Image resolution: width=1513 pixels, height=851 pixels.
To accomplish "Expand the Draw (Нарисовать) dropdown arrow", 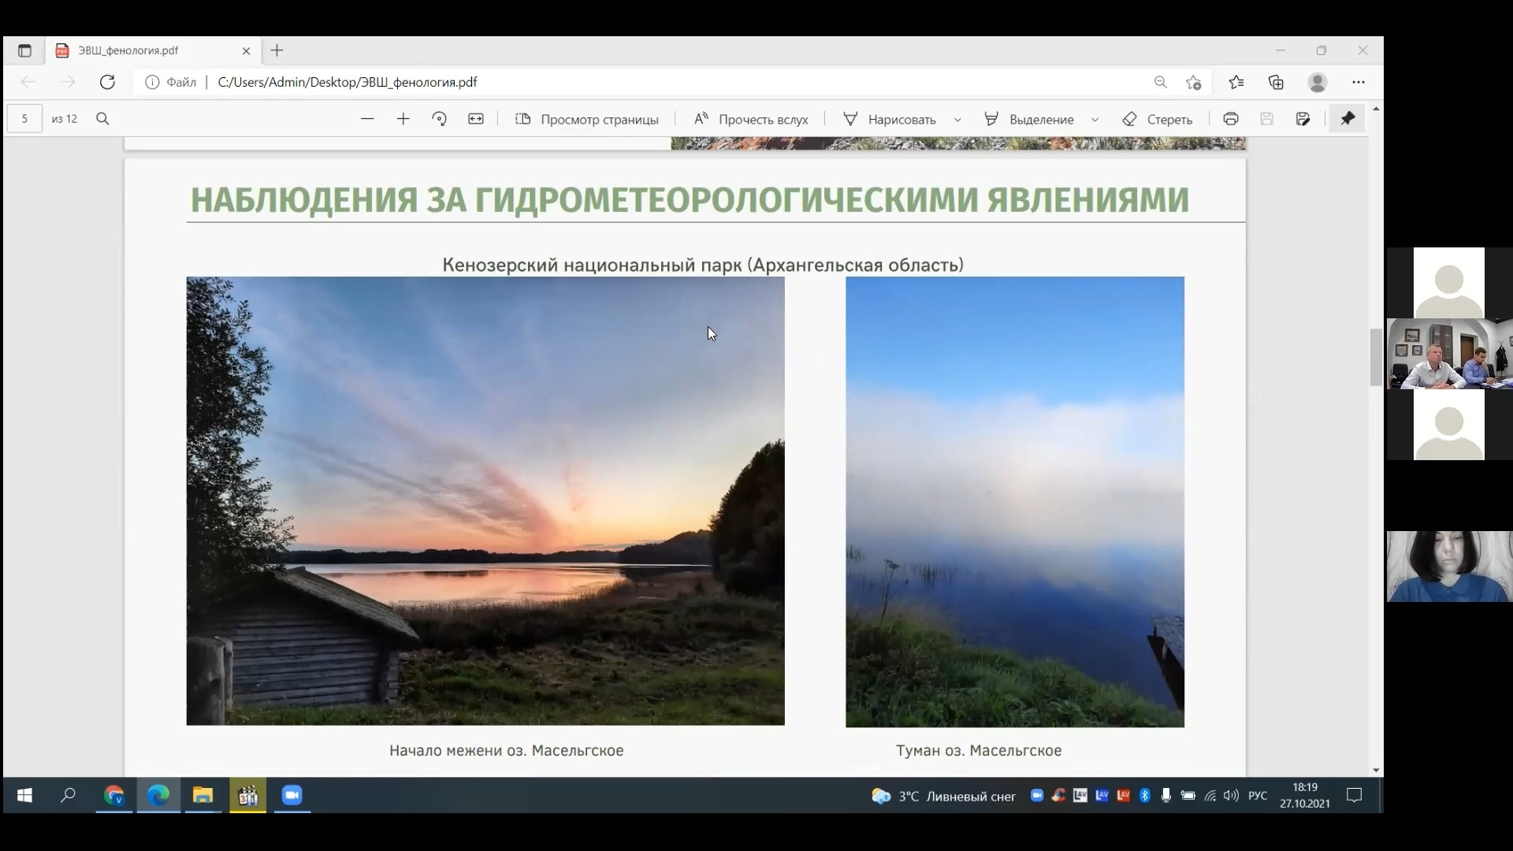I will pyautogui.click(x=957, y=120).
